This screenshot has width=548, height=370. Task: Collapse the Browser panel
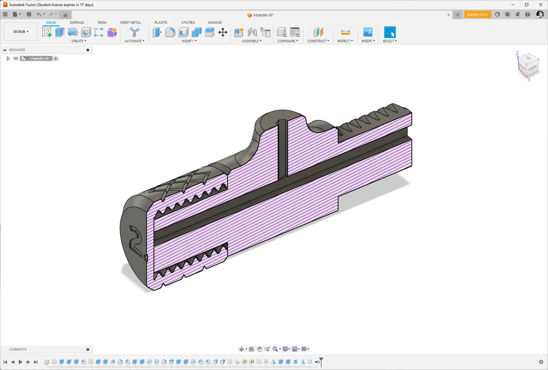click(5, 50)
